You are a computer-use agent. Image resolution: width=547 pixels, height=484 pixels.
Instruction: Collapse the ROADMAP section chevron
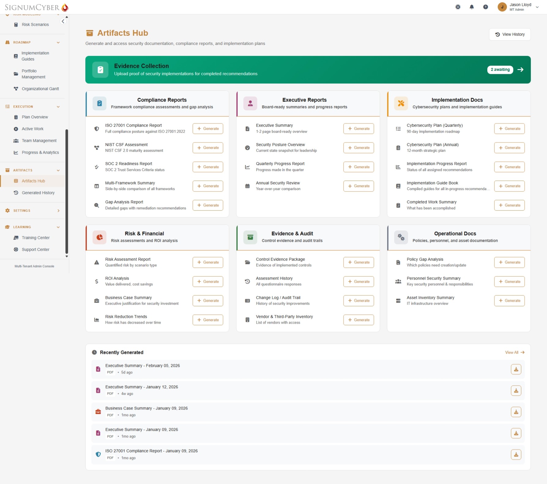tap(58, 42)
